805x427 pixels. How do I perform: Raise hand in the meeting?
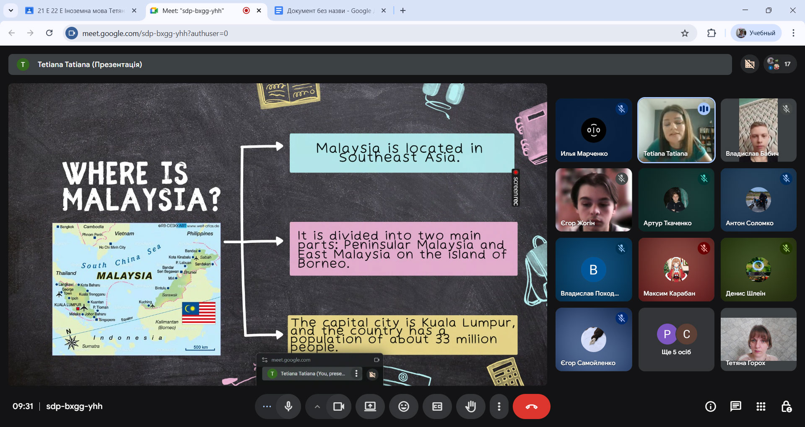coord(470,406)
